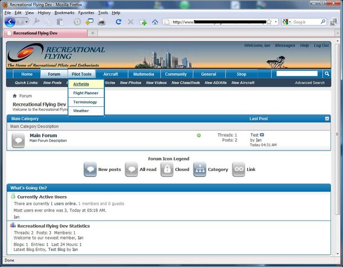The image size is (343, 267).
Task: Click the browser home icon
Action: [x=155, y=22]
